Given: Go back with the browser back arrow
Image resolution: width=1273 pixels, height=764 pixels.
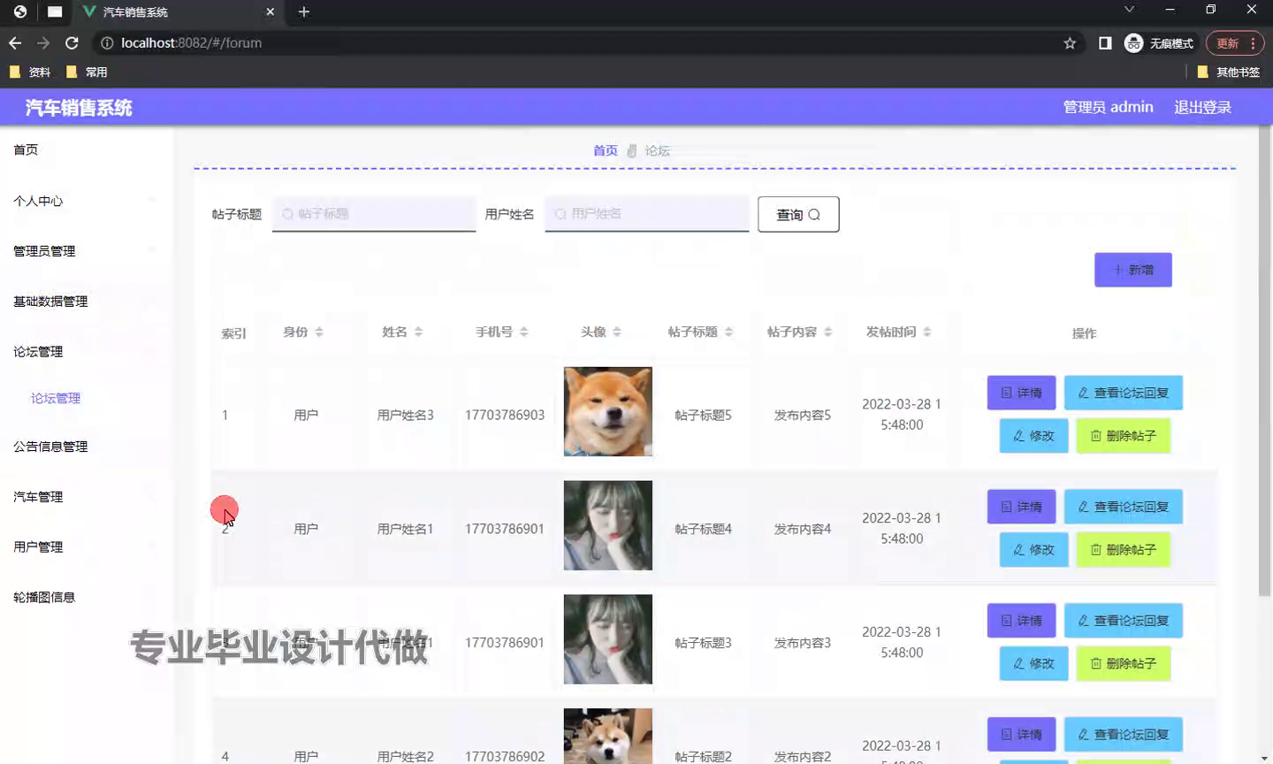Looking at the screenshot, I should tap(15, 42).
